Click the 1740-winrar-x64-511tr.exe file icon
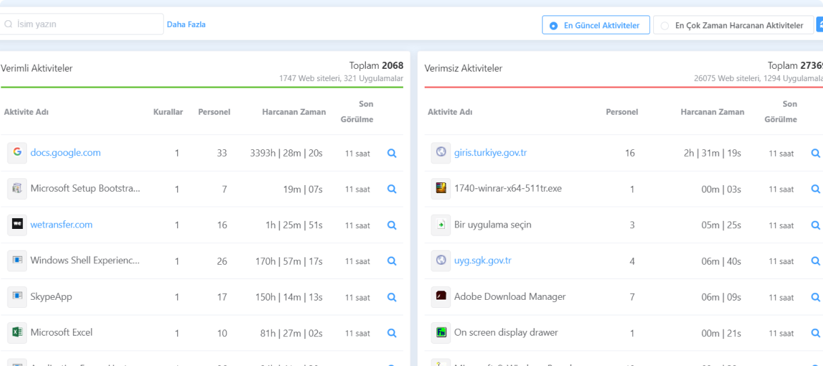This screenshot has height=366, width=823. (x=441, y=188)
